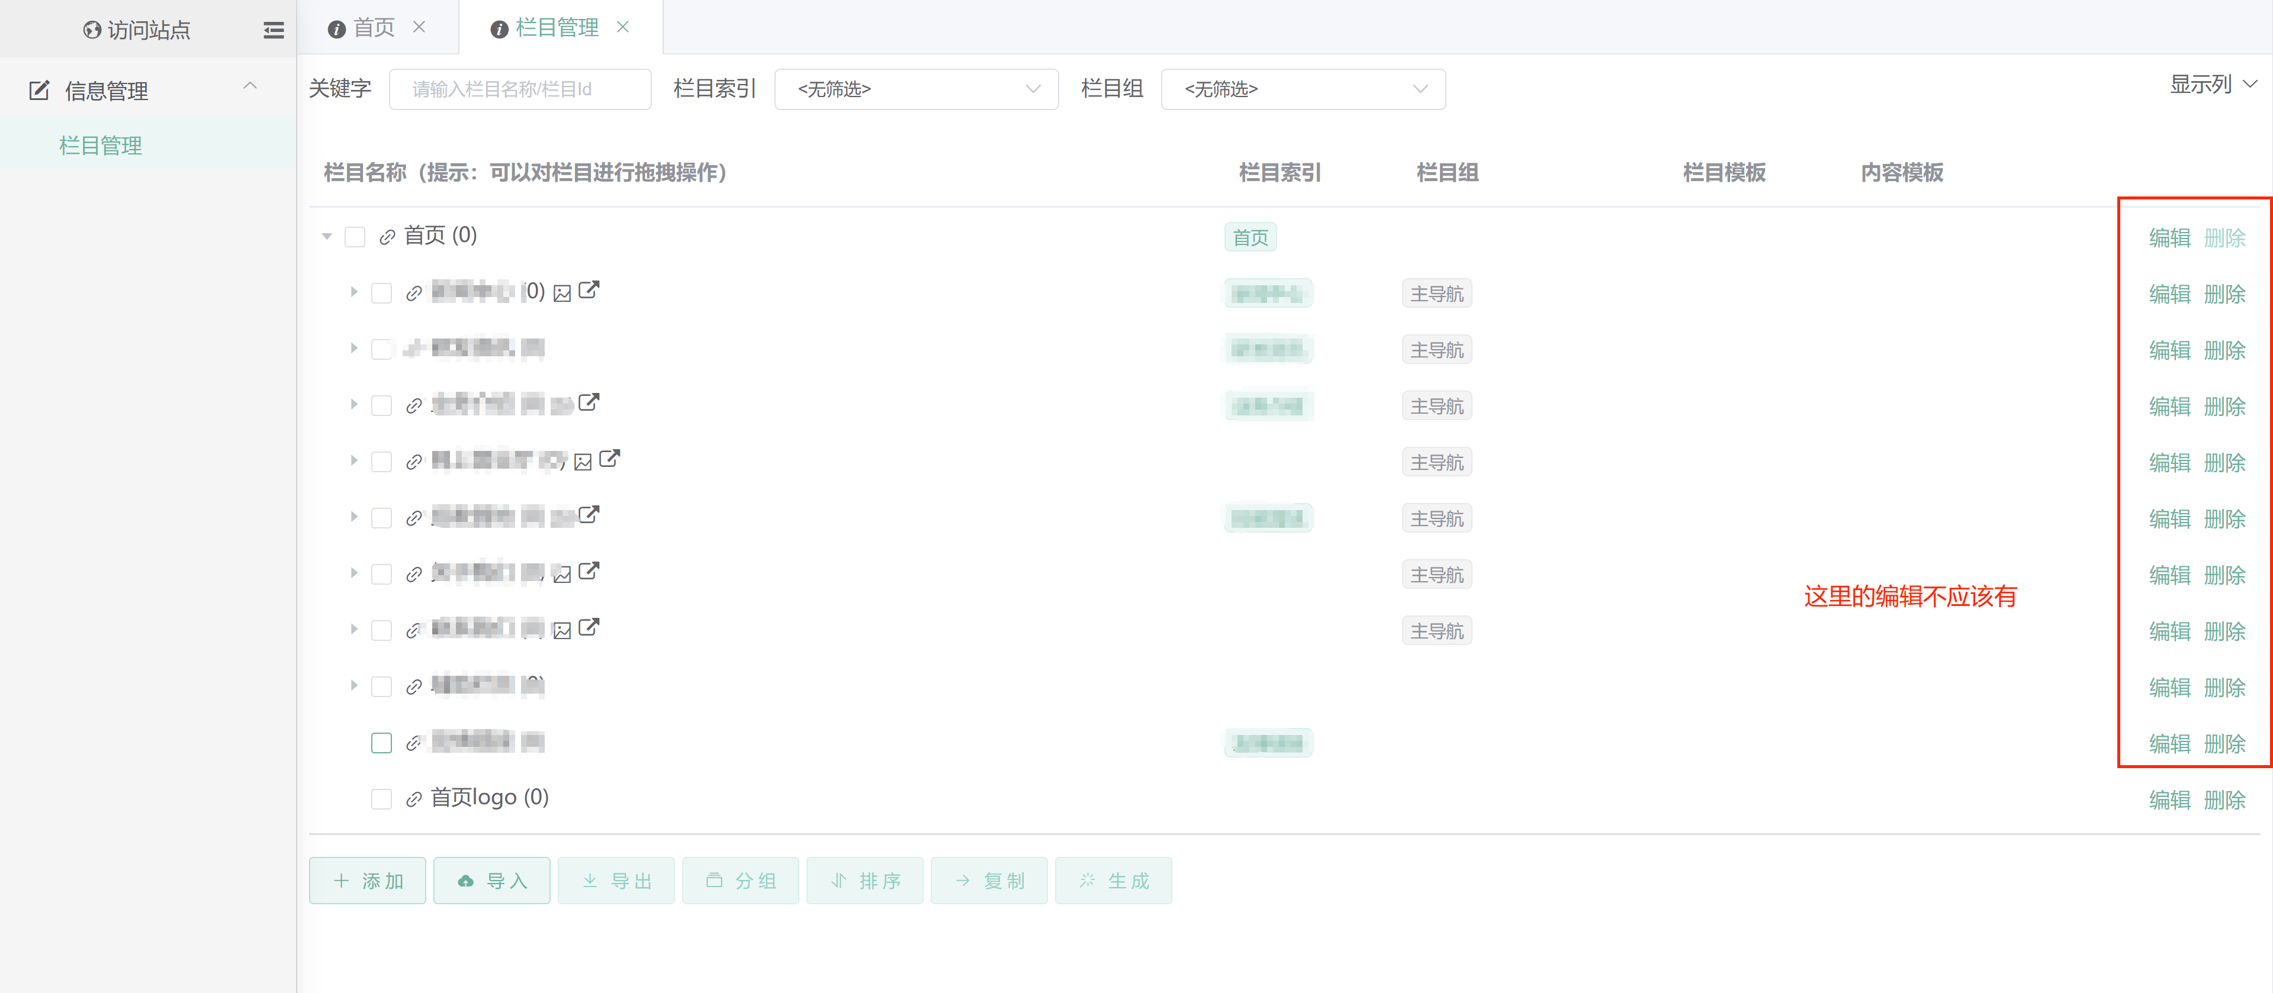Screen dimensions: 2273x993
Task: Click the link icon beside 首页 (0)
Action: [387, 236]
